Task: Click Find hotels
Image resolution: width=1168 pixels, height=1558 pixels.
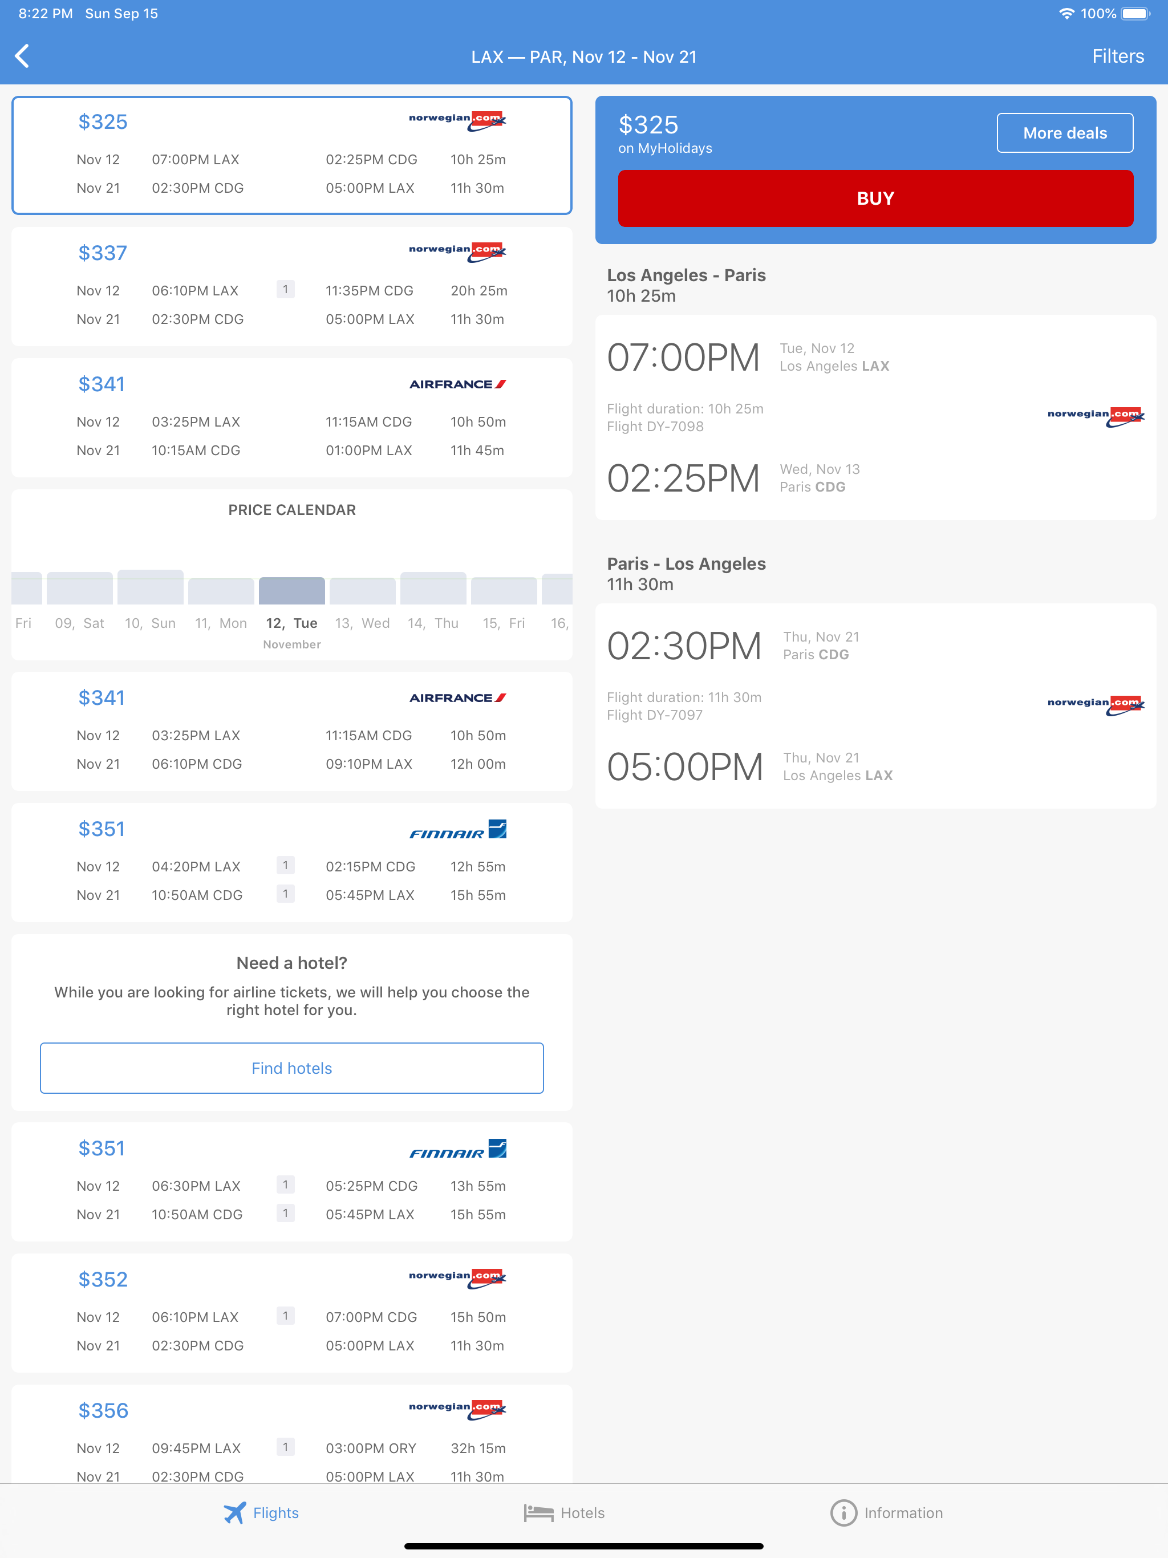Action: pyautogui.click(x=291, y=1068)
